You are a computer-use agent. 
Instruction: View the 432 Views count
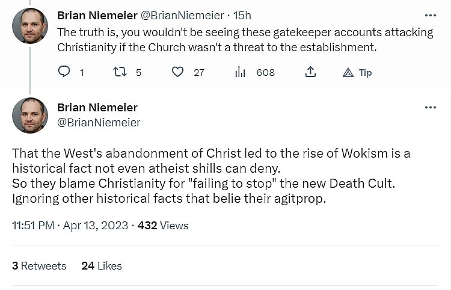click(163, 226)
